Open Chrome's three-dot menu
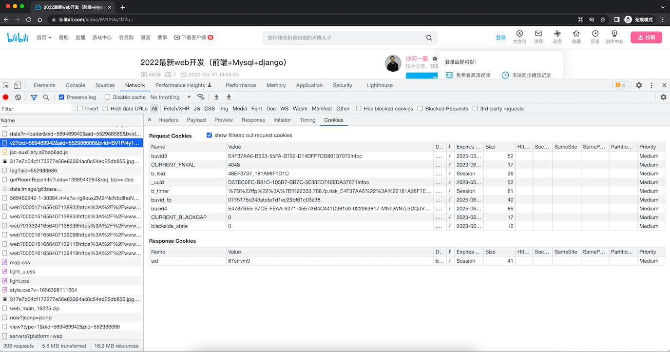The image size is (670, 352). pyautogui.click(x=662, y=20)
